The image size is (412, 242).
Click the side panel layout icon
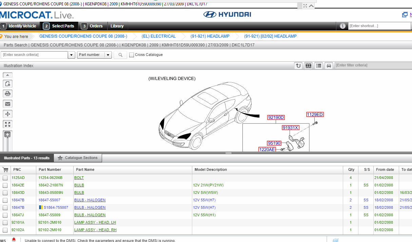click(318, 66)
